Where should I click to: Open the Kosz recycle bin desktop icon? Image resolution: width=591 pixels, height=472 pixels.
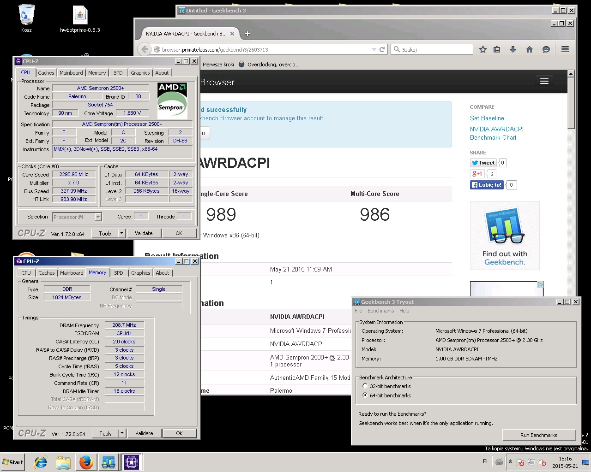[x=26, y=18]
